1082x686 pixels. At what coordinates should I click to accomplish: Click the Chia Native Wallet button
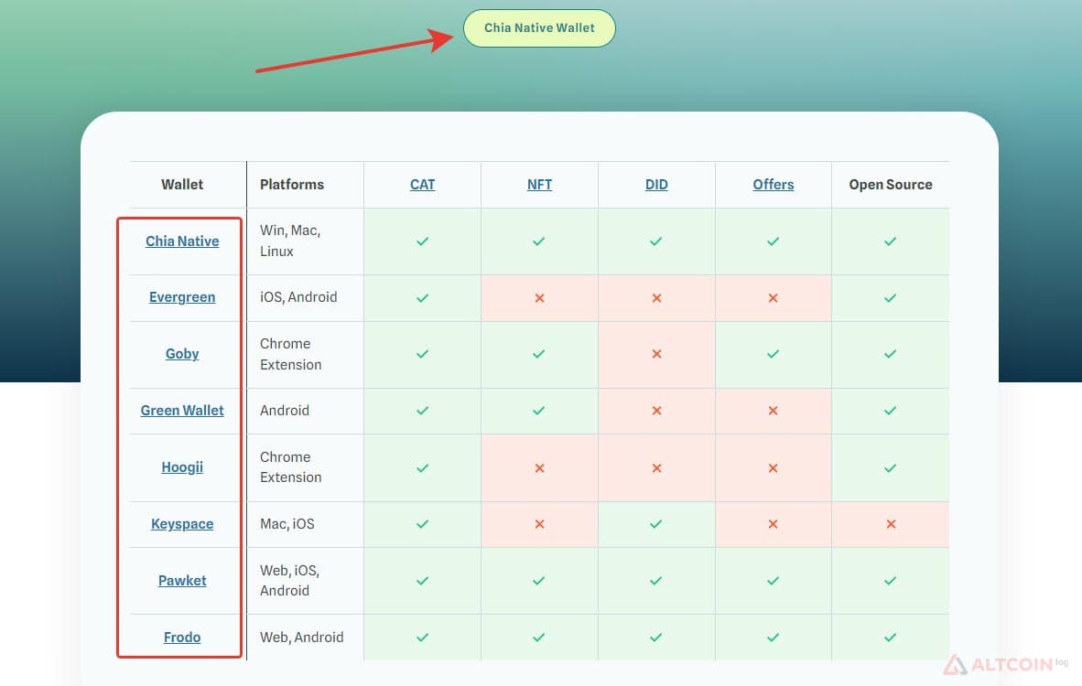pyautogui.click(x=539, y=28)
